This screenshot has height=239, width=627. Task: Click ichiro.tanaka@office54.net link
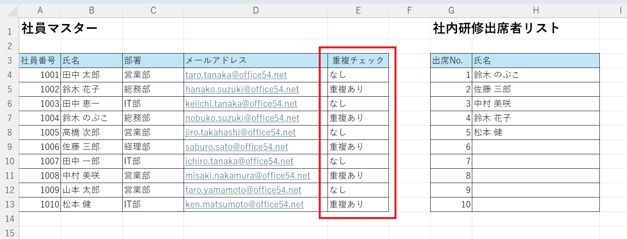(x=239, y=161)
